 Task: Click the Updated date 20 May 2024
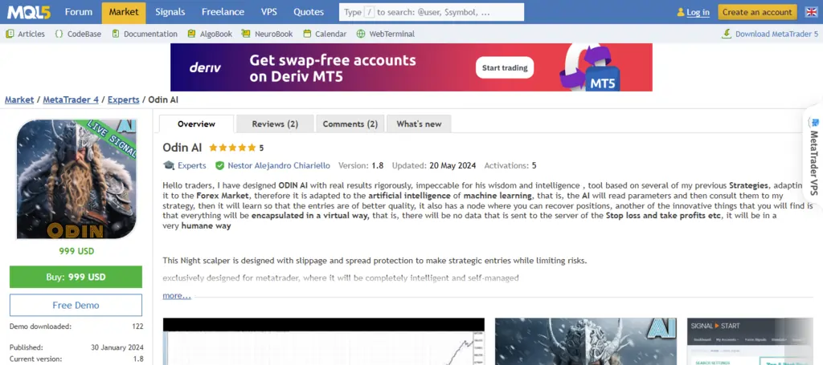coord(452,165)
